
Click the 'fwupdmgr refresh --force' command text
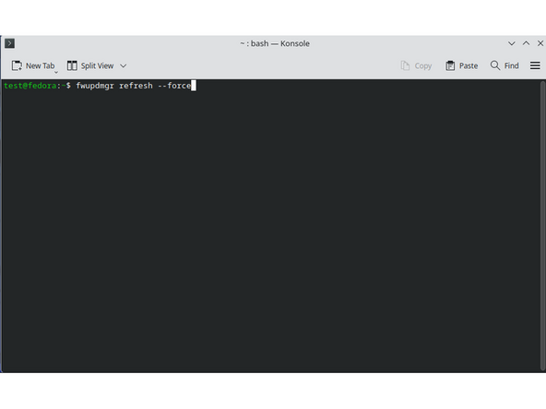click(134, 86)
